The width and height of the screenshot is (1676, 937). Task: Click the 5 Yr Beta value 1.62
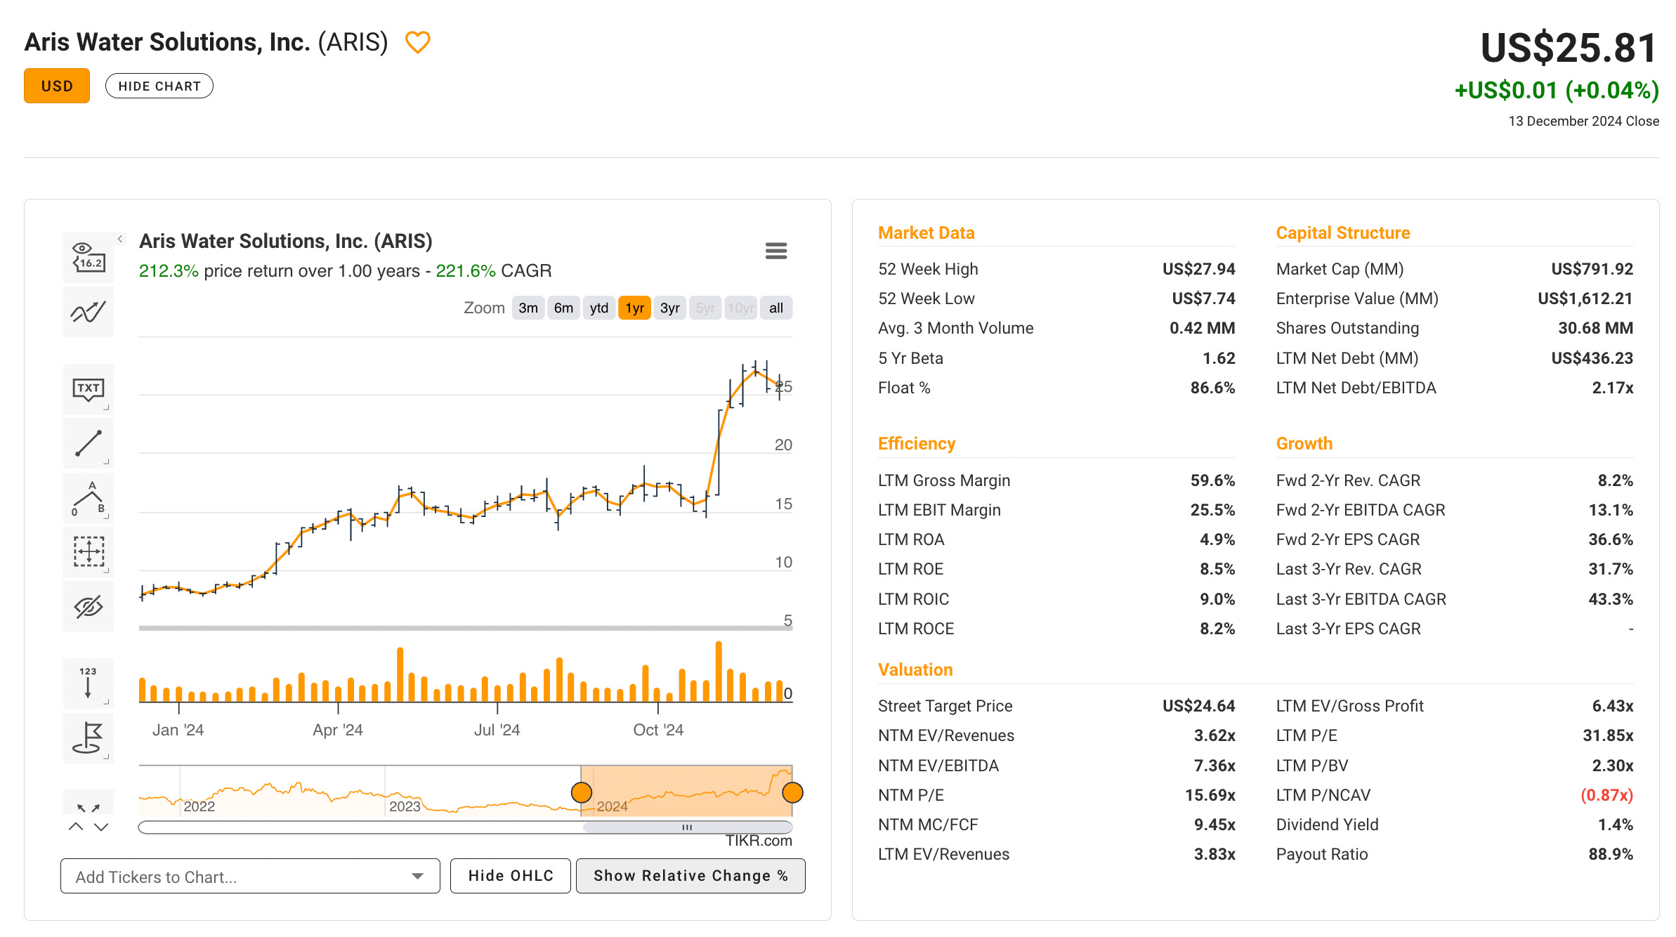tap(1219, 358)
